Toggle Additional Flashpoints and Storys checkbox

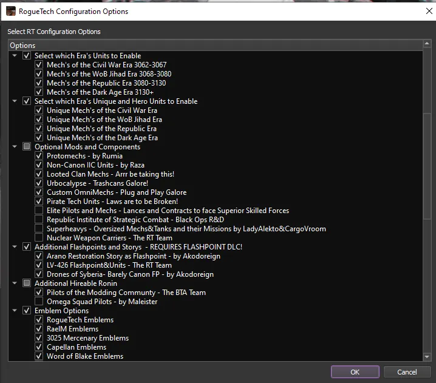pyautogui.click(x=27, y=246)
